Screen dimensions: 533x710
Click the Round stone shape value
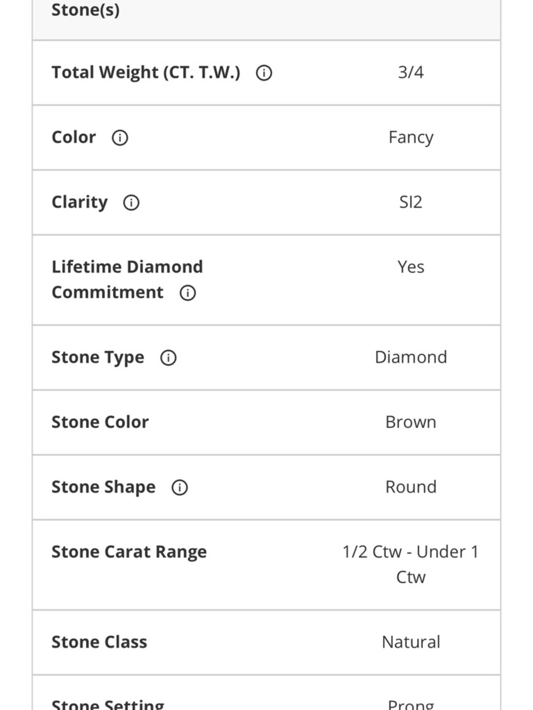pyautogui.click(x=410, y=487)
